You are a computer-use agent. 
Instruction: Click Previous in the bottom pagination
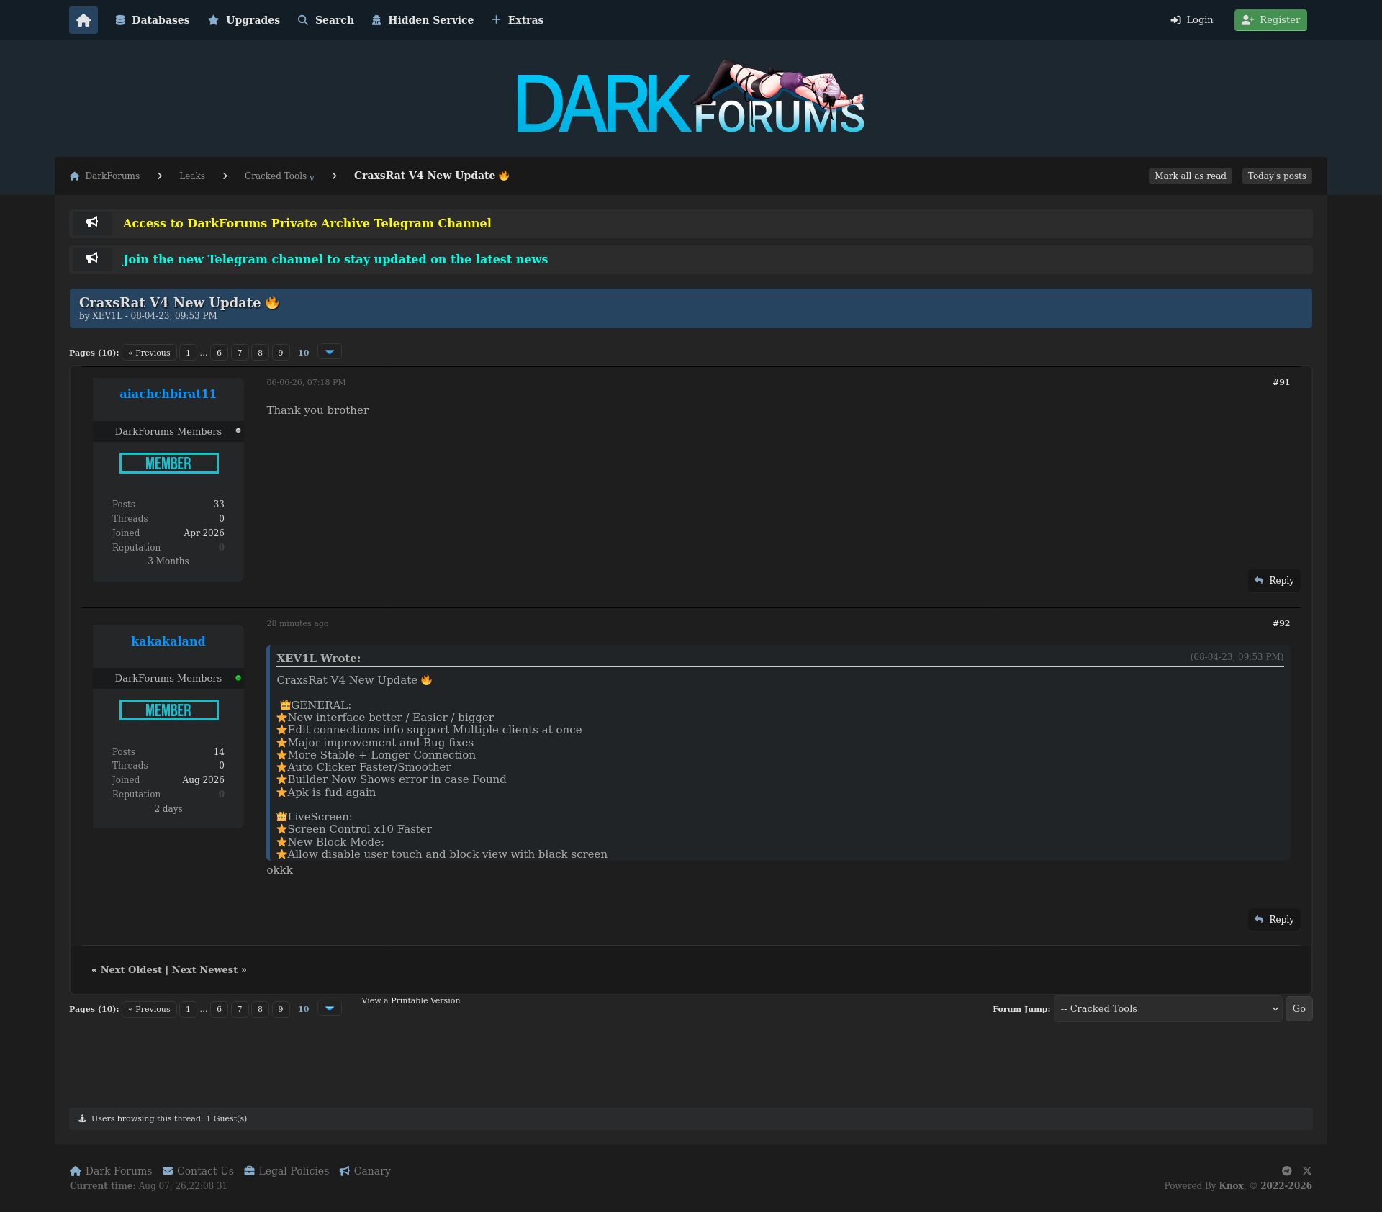tap(149, 1009)
